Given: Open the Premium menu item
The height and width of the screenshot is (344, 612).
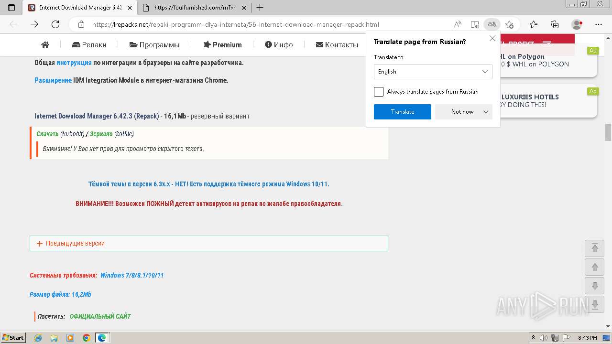Looking at the screenshot, I should coord(222,45).
